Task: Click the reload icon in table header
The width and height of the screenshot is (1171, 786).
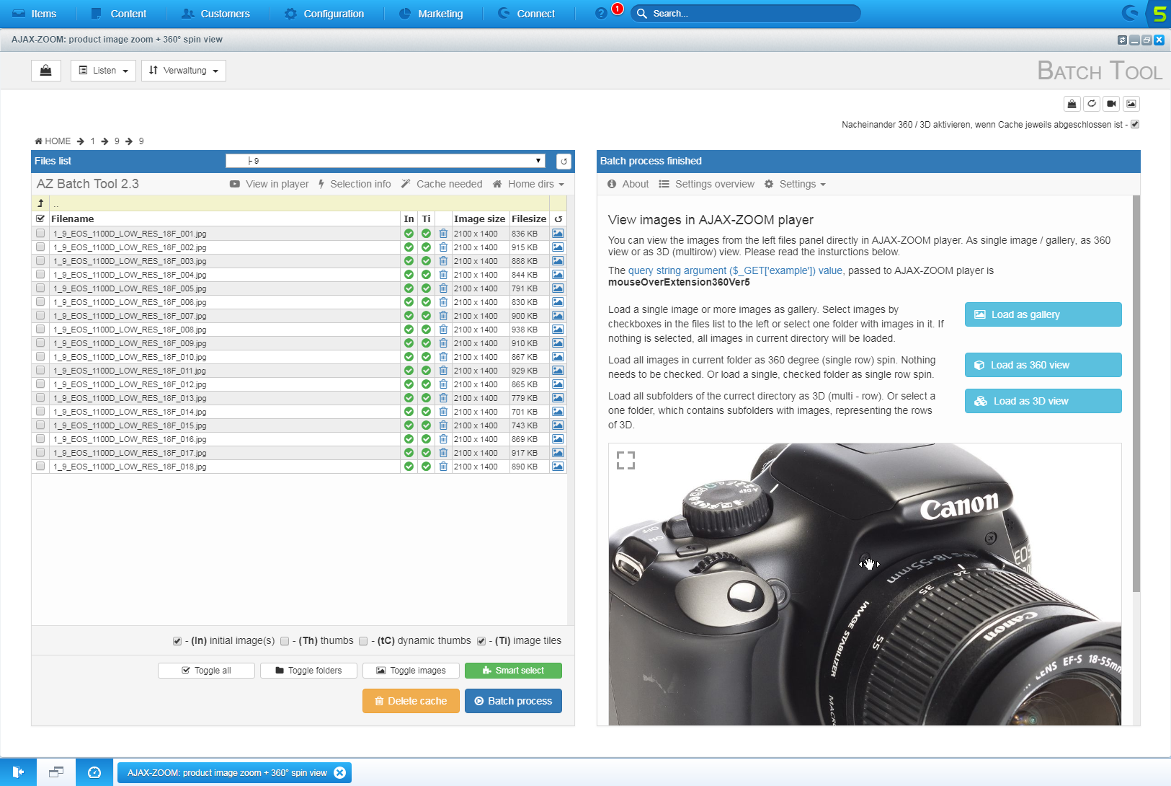Action: [558, 219]
